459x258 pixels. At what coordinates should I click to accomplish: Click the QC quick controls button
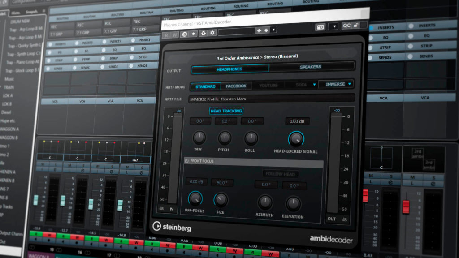pos(346,26)
